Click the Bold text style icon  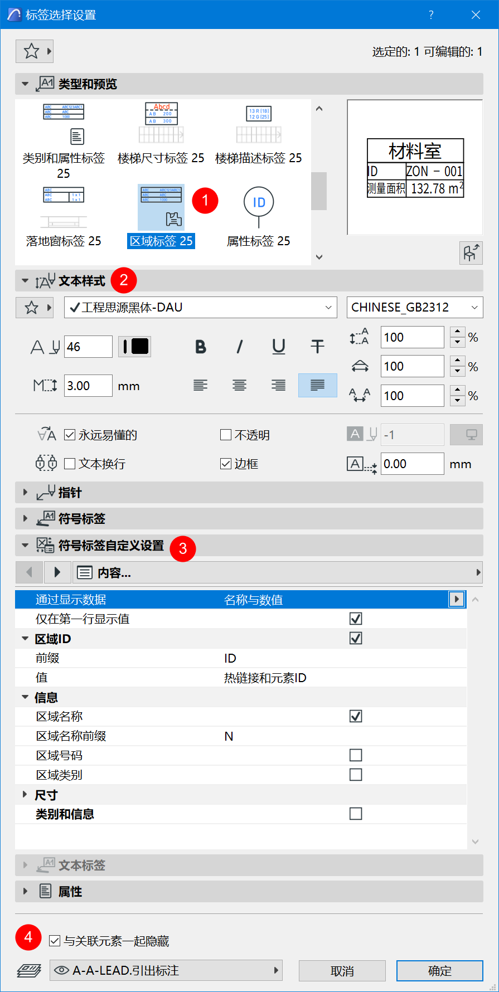coord(201,347)
